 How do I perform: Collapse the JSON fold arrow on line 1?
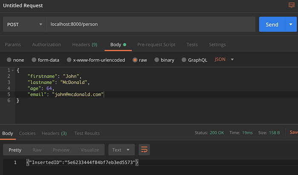[12, 70]
